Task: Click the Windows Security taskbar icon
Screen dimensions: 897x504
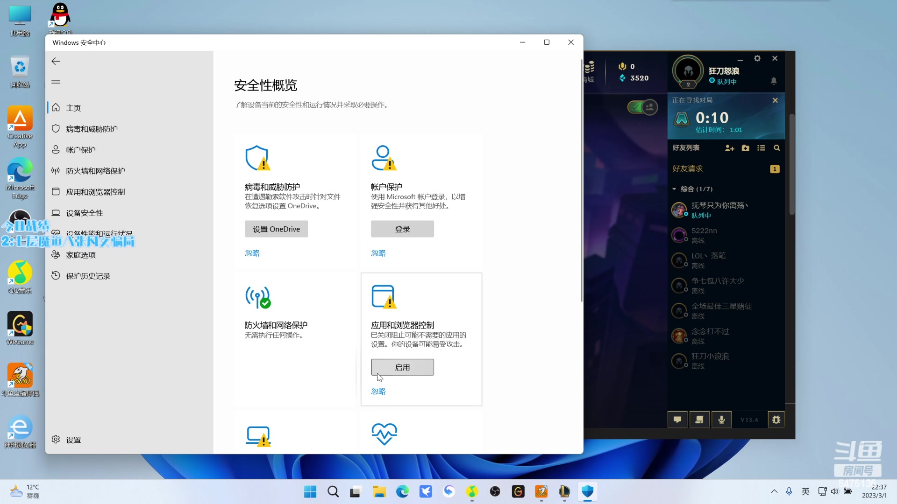Action: coord(587,491)
